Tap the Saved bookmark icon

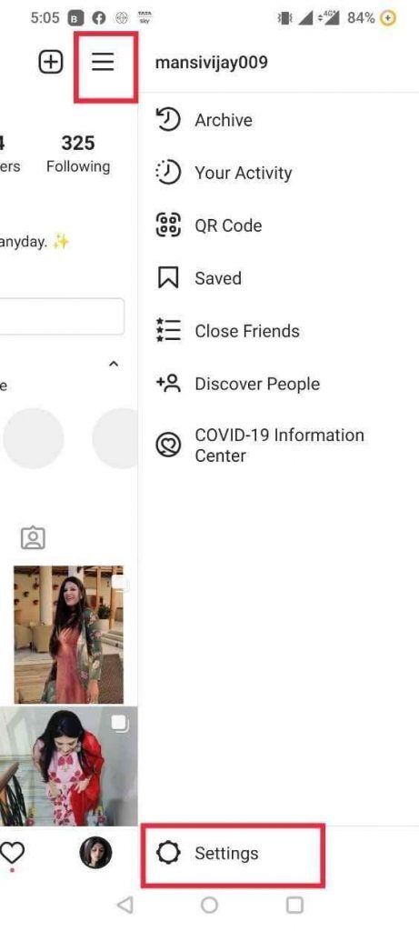coord(168,278)
